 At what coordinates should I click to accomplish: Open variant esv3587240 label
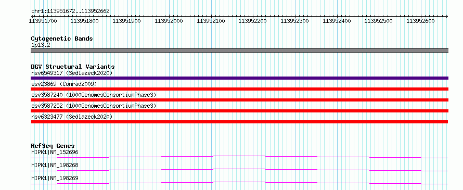pyautogui.click(x=94, y=95)
